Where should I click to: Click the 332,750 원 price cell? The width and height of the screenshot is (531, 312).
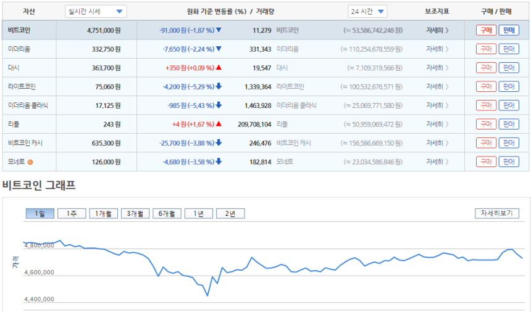(x=106, y=49)
